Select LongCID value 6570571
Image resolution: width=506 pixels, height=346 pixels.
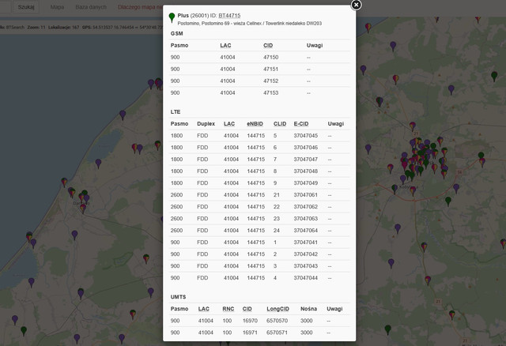click(278, 333)
